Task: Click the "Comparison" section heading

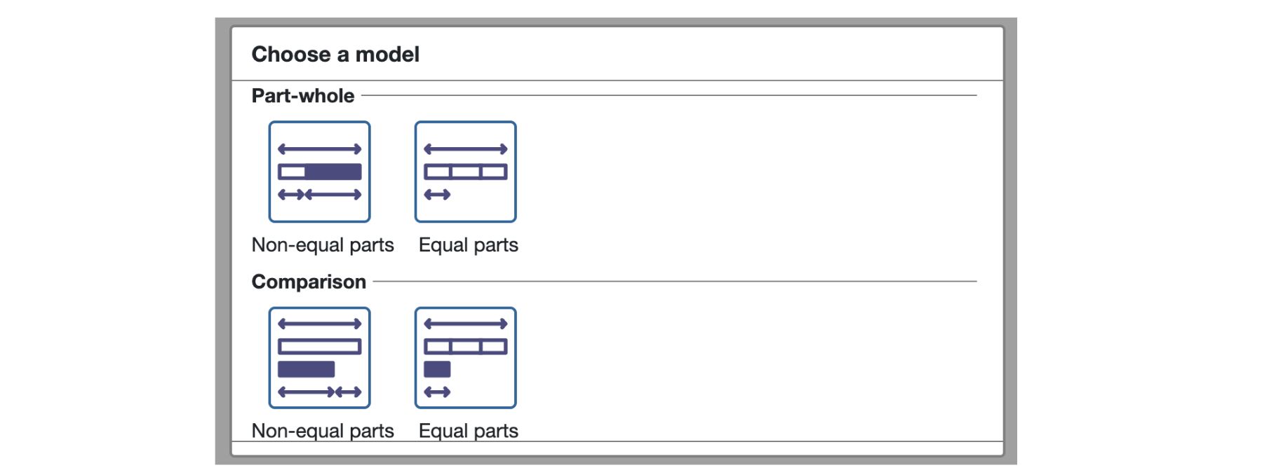Action: pos(309,282)
